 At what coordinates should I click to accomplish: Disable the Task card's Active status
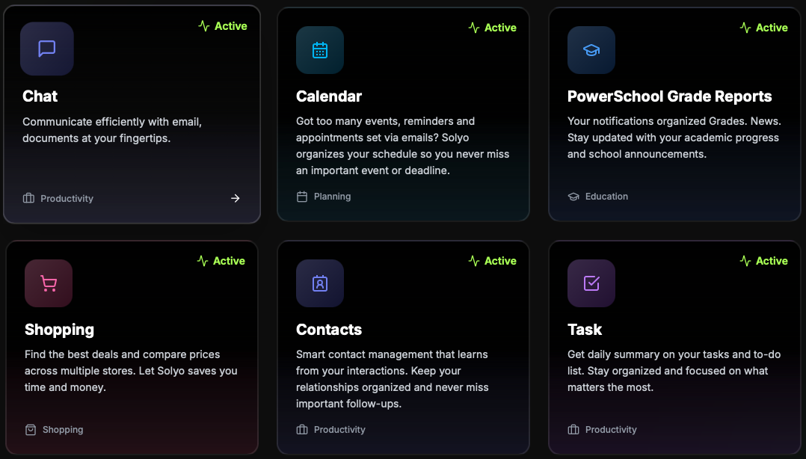click(764, 260)
